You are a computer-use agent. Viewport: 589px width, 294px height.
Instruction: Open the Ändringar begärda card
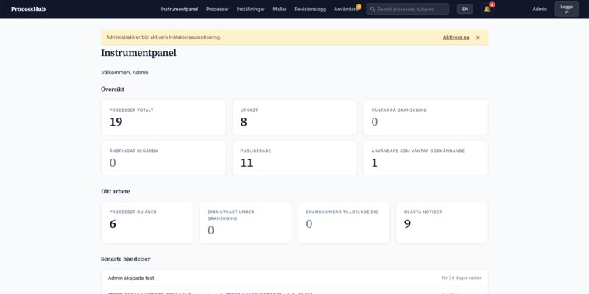click(x=163, y=158)
